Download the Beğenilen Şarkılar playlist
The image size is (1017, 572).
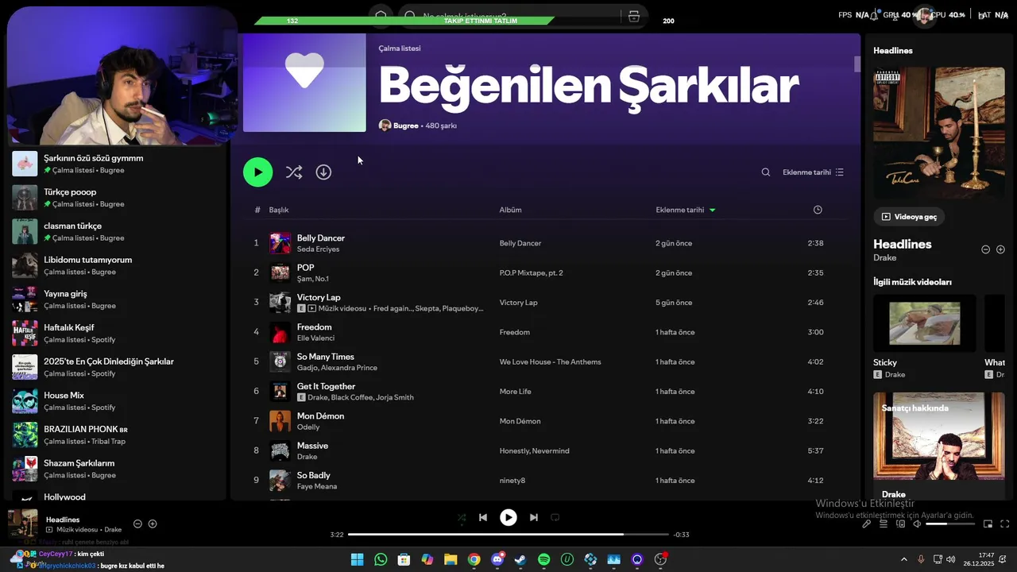click(323, 172)
